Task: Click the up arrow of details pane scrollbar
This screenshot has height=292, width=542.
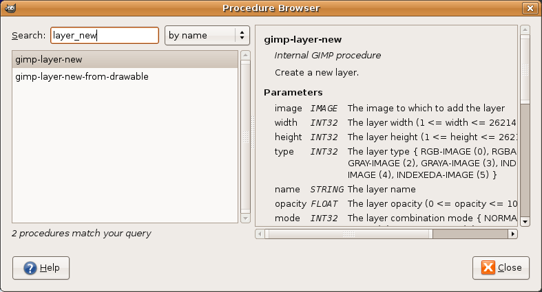Action: click(525, 30)
